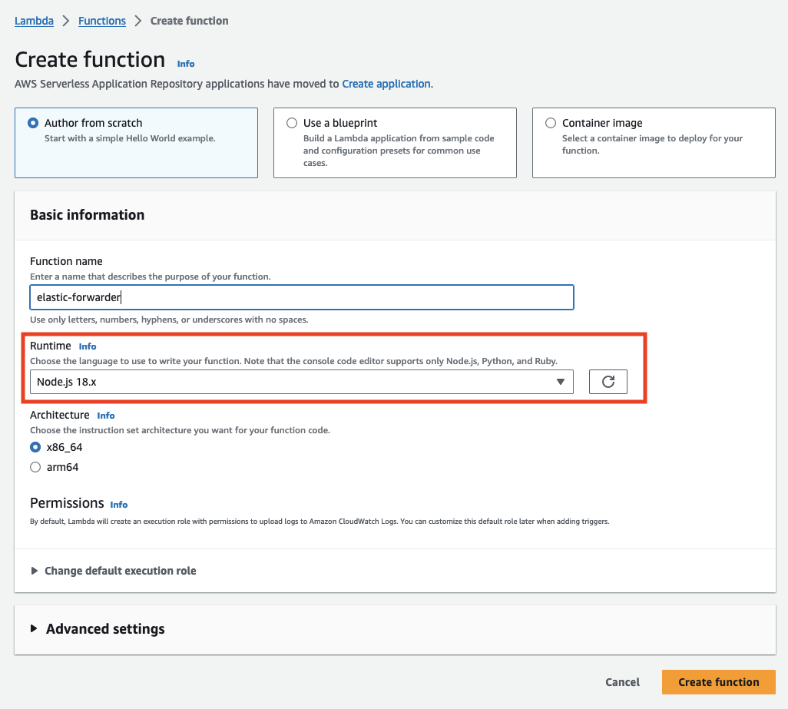This screenshot has width=788, height=709.
Task: Open the Create application link
Action: [386, 84]
